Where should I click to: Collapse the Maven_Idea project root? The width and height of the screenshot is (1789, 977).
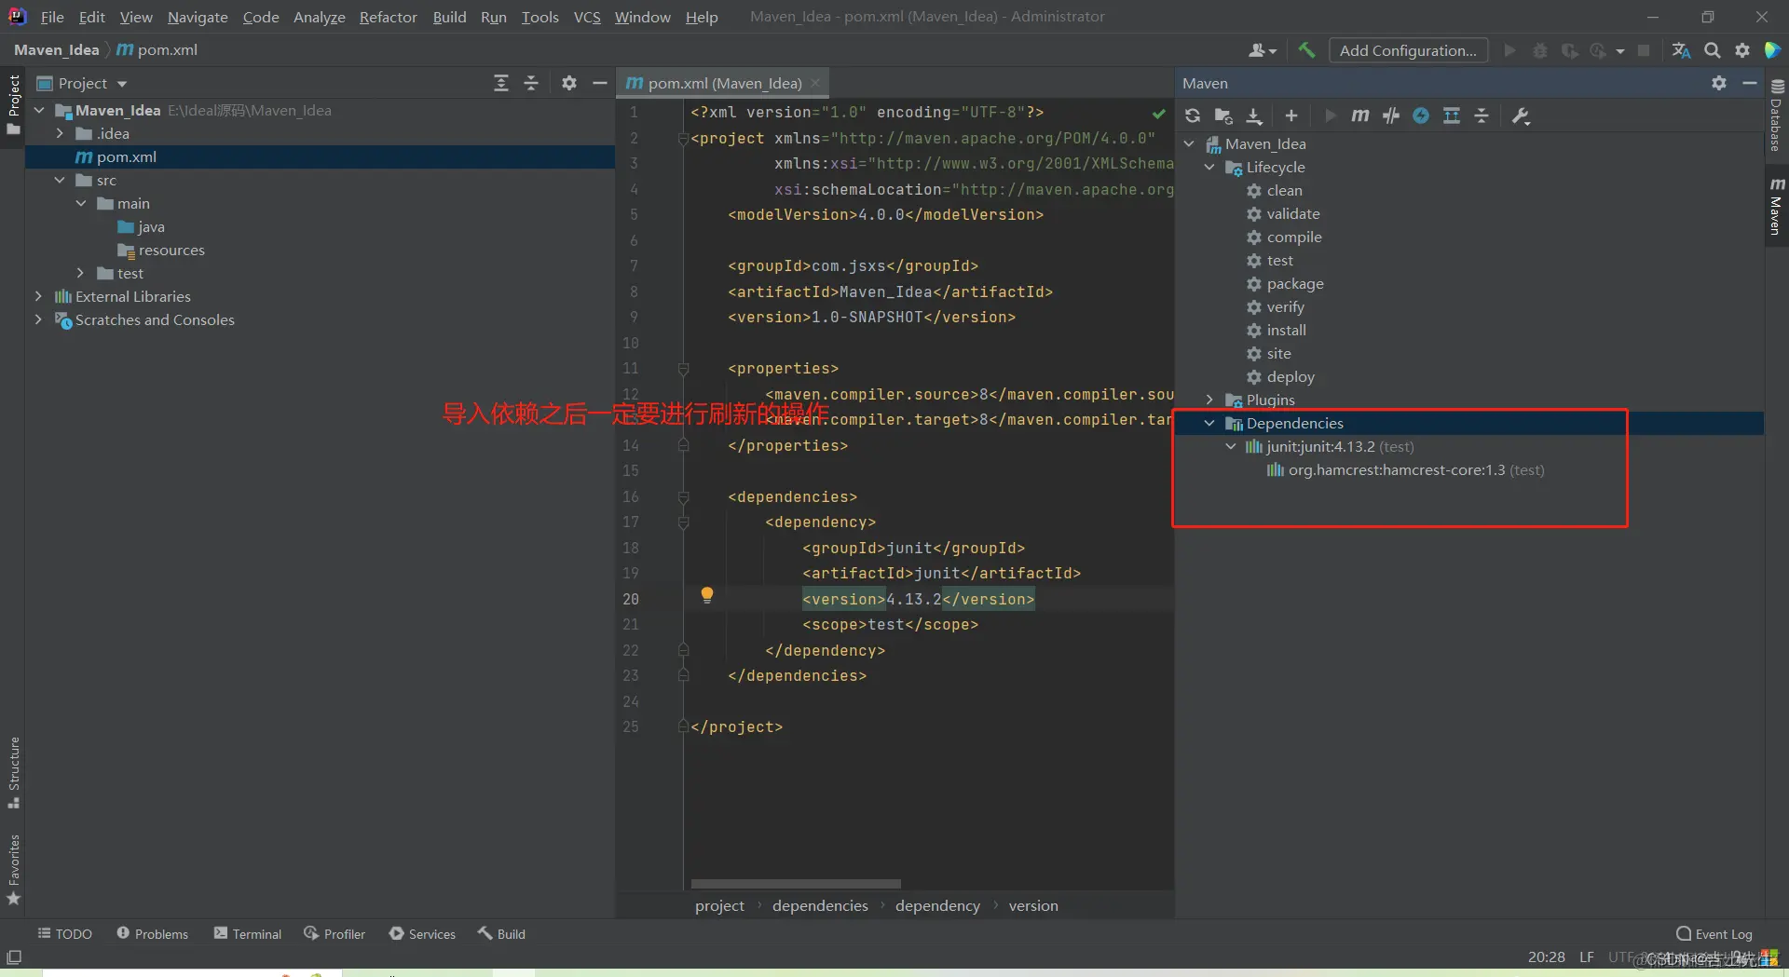40,110
